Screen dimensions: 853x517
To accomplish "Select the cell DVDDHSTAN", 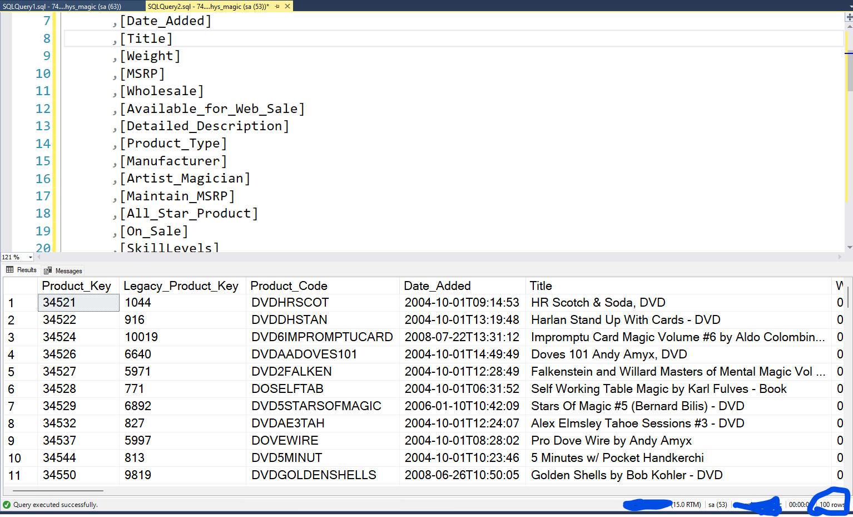I will pyautogui.click(x=323, y=319).
